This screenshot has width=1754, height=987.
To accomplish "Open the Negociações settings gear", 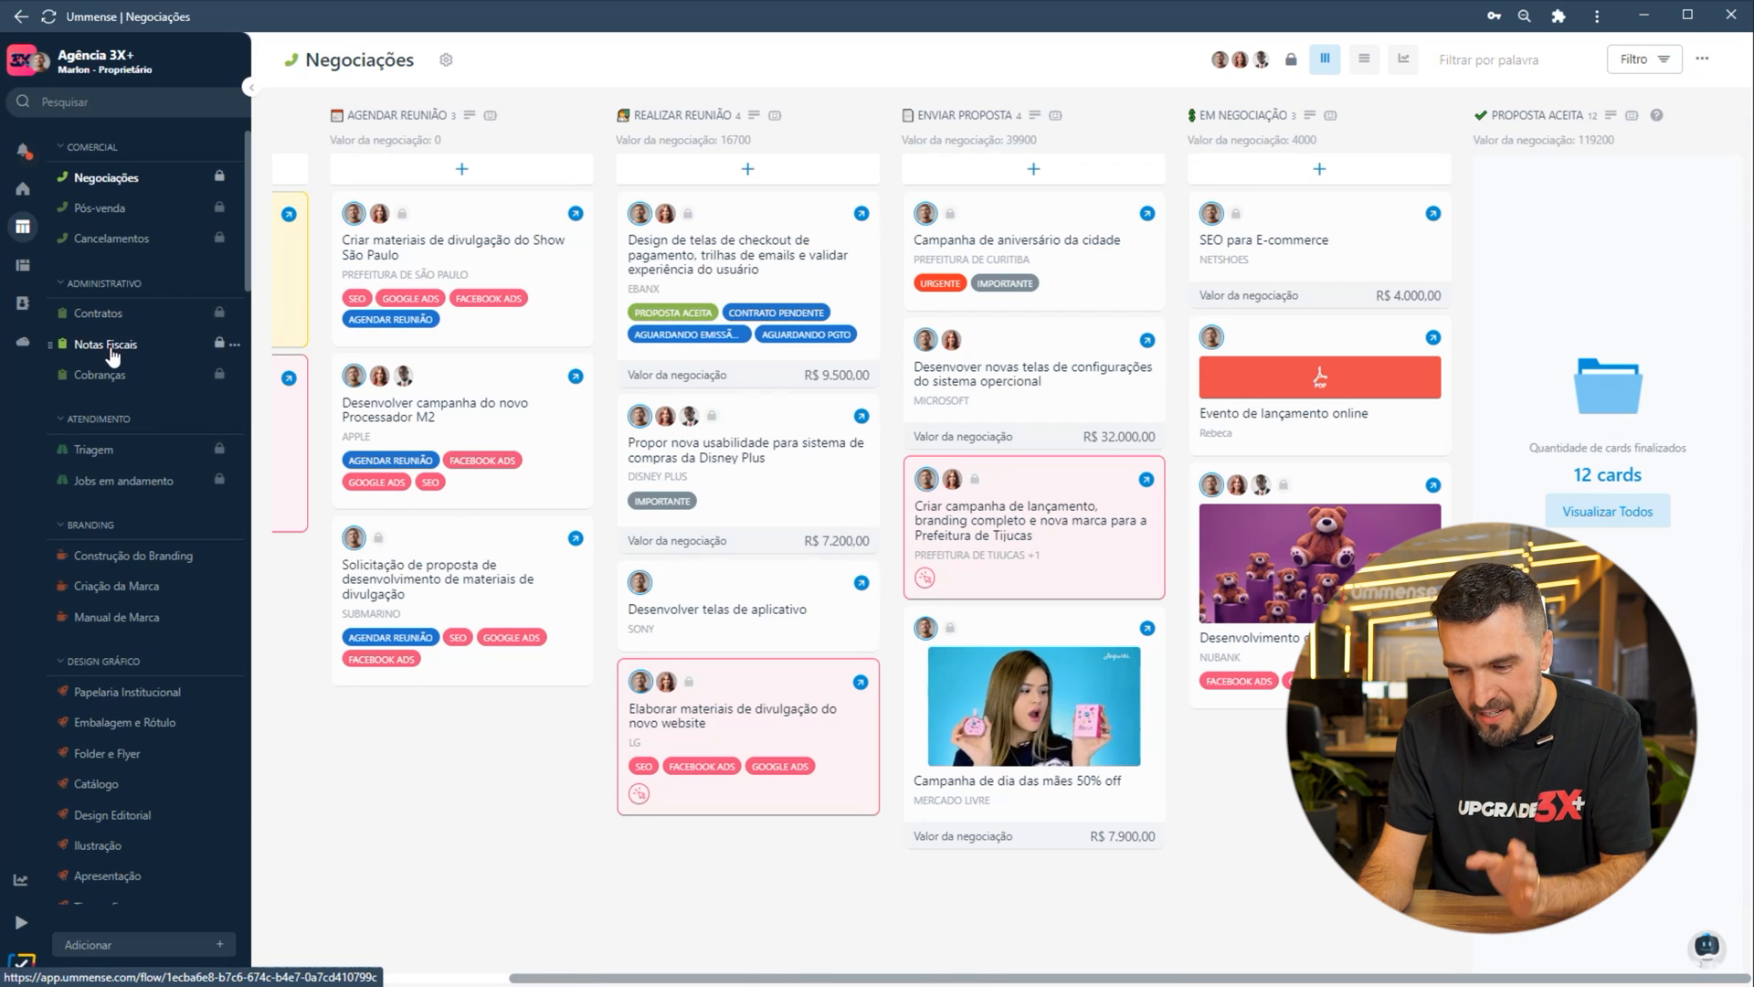I will tap(446, 59).
